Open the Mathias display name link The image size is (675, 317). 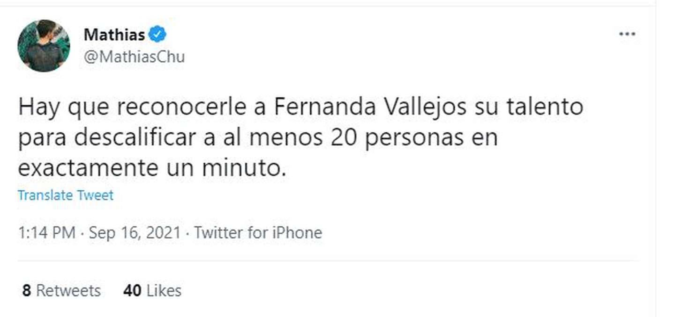point(114,34)
